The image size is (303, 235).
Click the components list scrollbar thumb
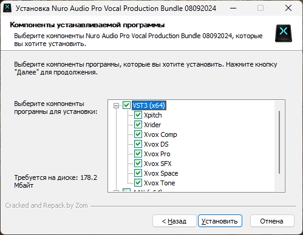point(279,142)
